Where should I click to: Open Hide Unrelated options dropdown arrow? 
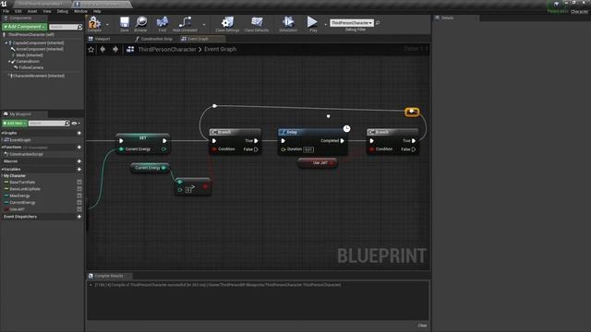pos(204,25)
